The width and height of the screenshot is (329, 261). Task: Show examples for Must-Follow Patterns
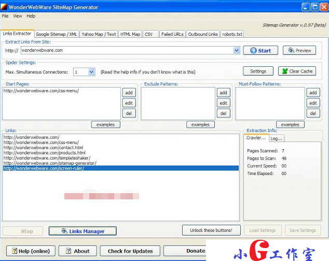[x=290, y=124]
